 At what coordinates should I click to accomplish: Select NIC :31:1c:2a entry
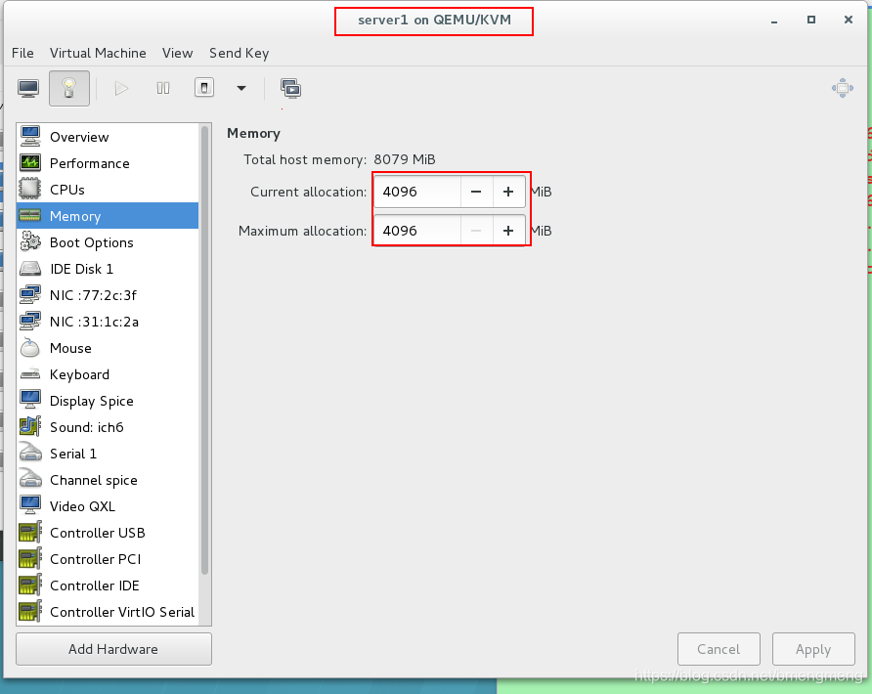pyautogui.click(x=108, y=322)
